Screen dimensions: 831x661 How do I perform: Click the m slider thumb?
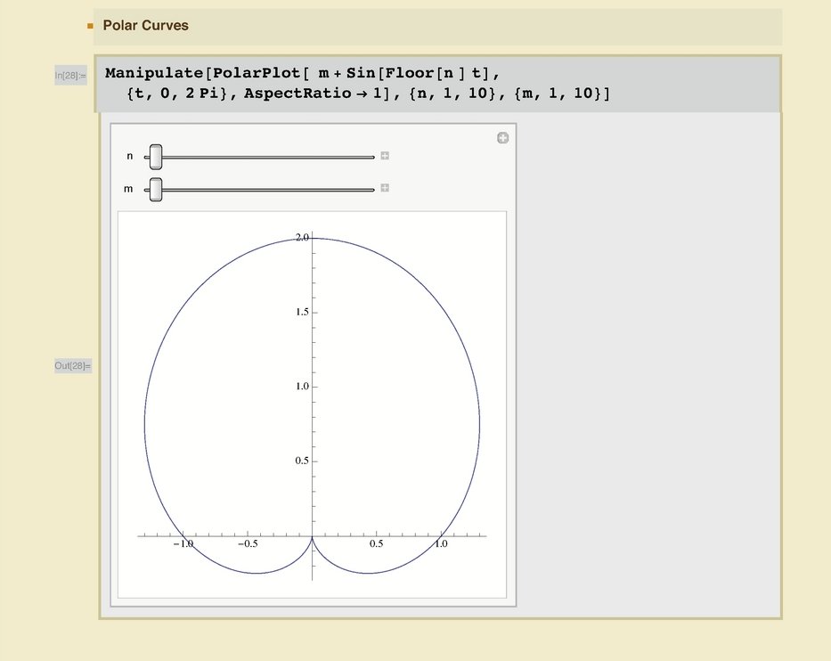click(x=155, y=189)
